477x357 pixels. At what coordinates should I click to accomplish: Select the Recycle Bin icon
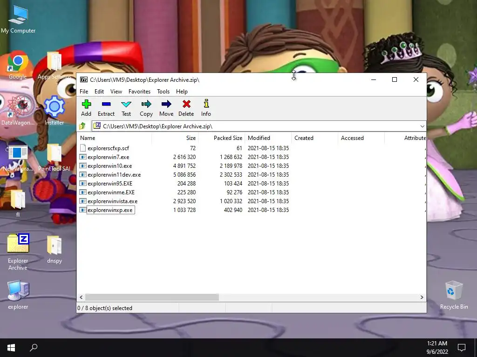pyautogui.click(x=454, y=295)
